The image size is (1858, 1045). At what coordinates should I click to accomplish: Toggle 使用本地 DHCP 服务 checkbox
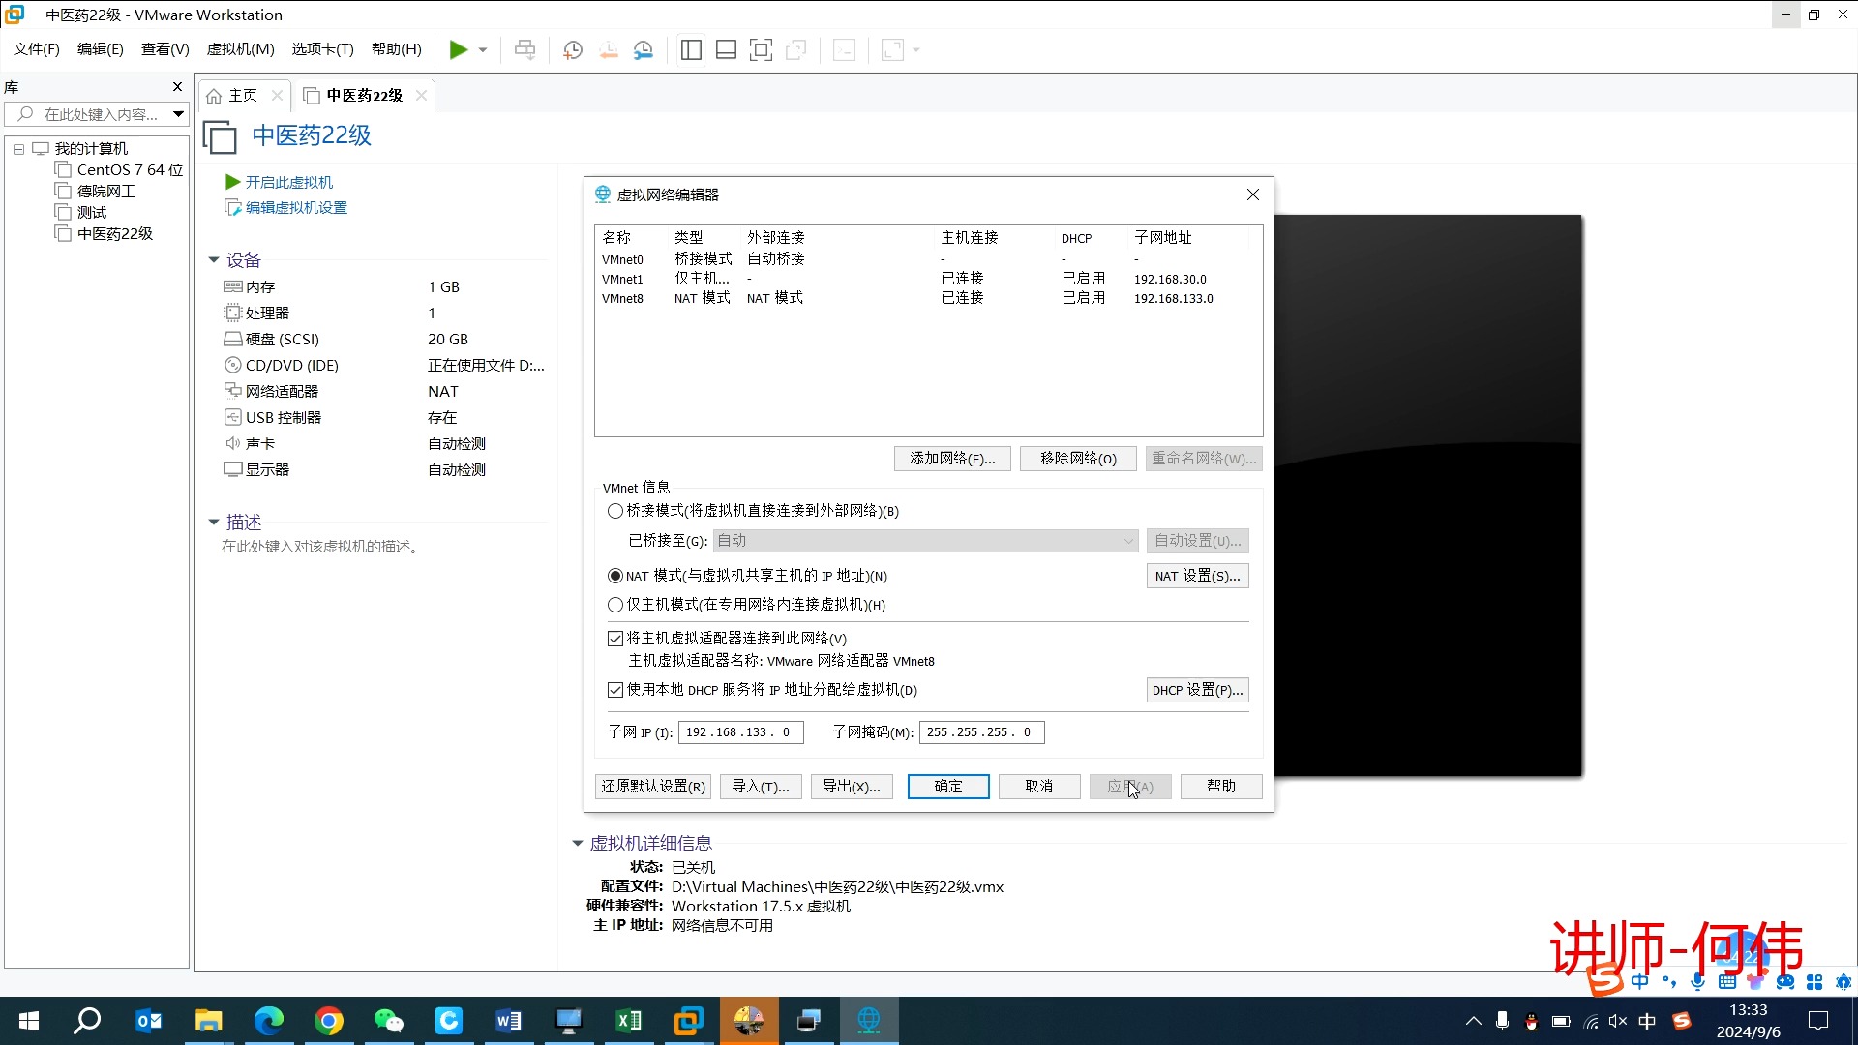615,690
